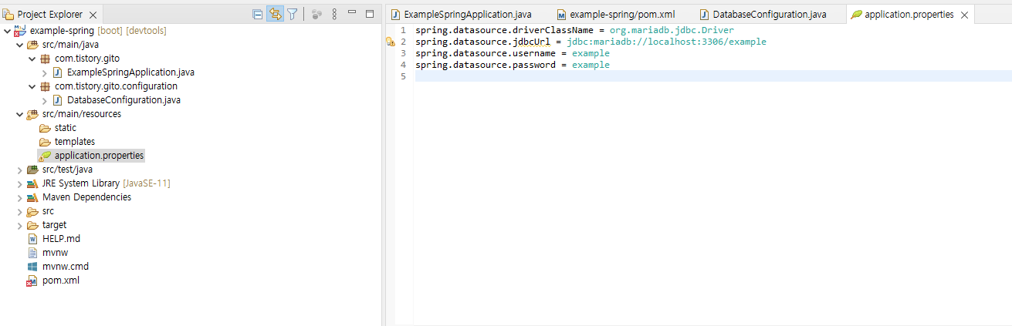This screenshot has height=326, width=1012.
Task: Click the static folder icon
Action: click(x=45, y=128)
